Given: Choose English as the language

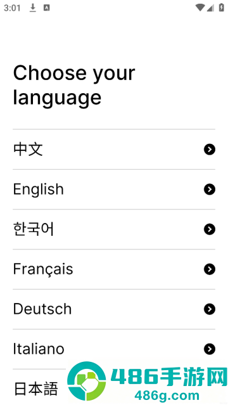Looking at the screenshot, I should (114, 190).
